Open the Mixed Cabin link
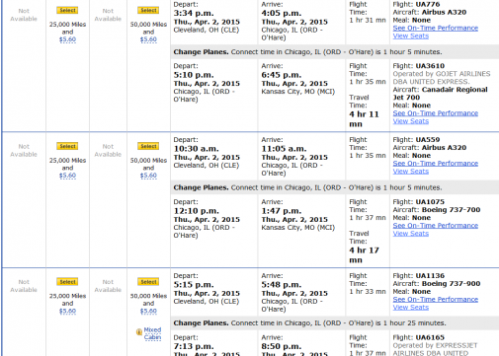 (152, 333)
